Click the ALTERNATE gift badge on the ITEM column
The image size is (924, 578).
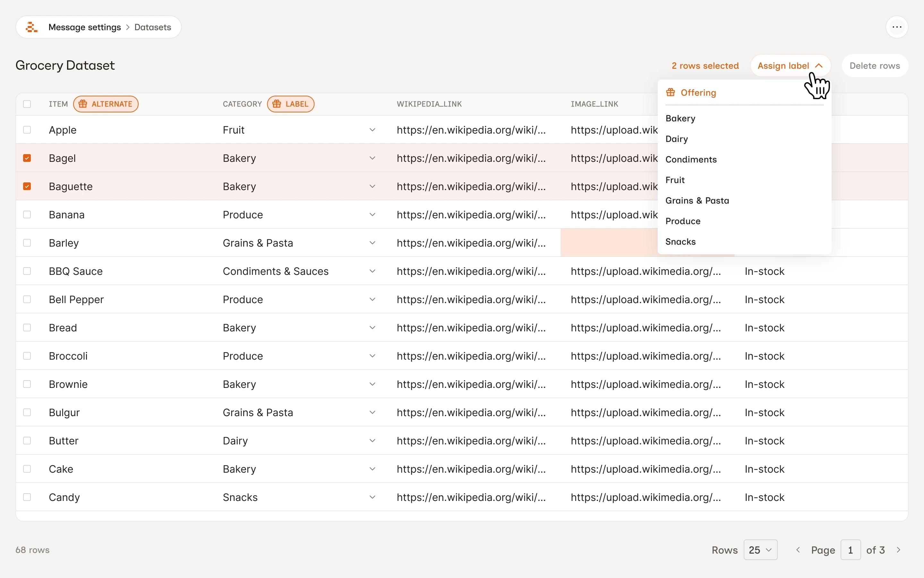coord(106,104)
